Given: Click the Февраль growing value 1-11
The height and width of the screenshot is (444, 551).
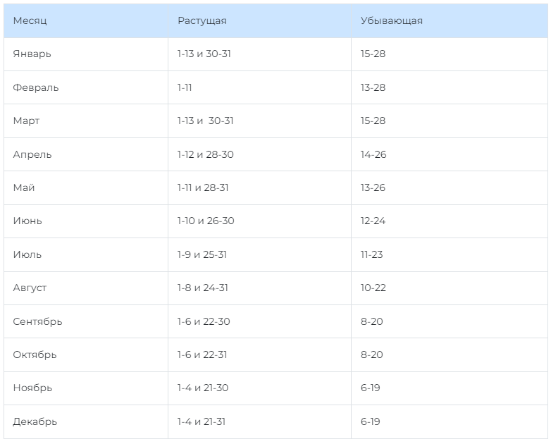Looking at the screenshot, I should [x=185, y=87].
